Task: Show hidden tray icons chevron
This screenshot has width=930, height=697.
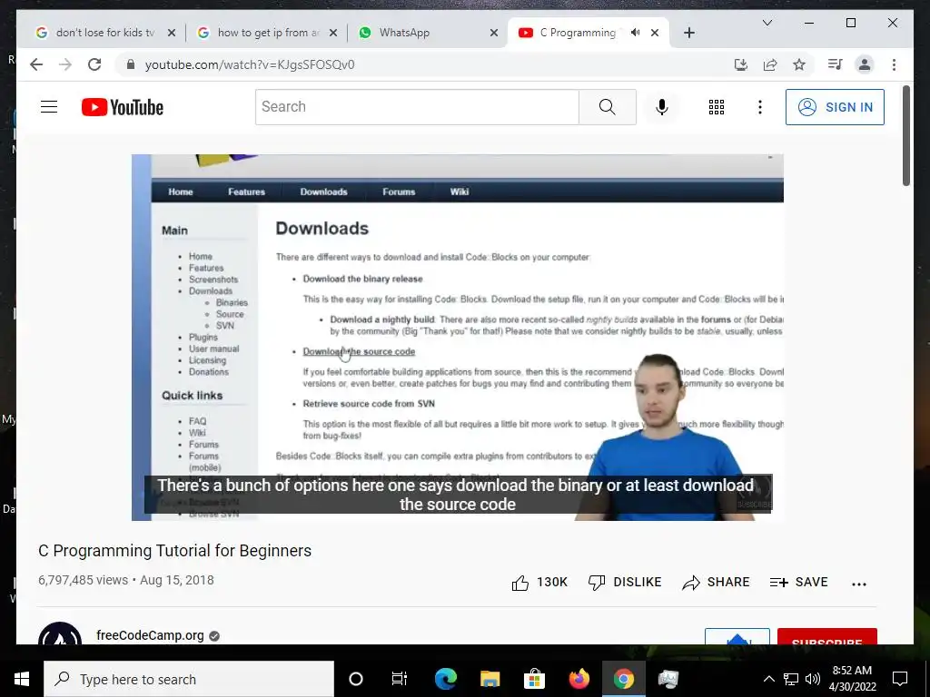Action: 768,679
